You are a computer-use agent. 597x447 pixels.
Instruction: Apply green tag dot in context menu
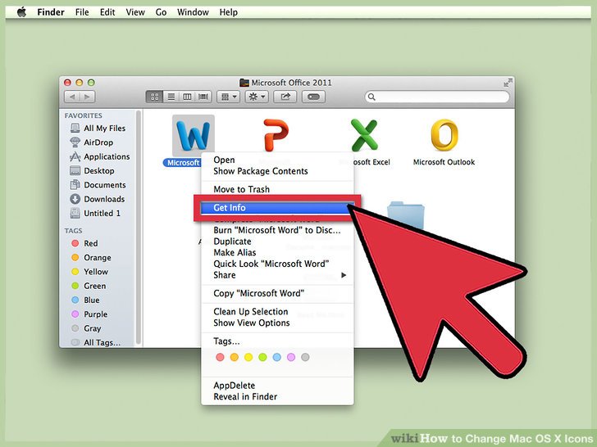point(262,357)
